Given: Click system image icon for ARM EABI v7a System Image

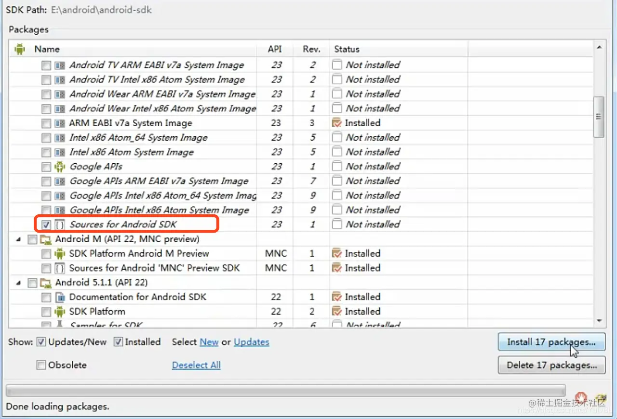Looking at the screenshot, I should (x=60, y=123).
